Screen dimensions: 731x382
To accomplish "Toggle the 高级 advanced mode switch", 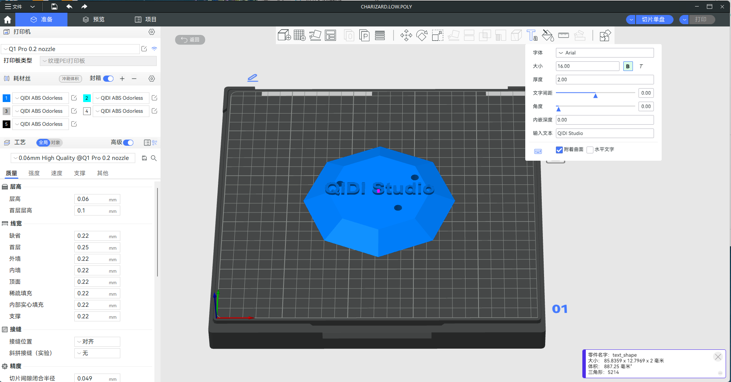I will click(128, 143).
